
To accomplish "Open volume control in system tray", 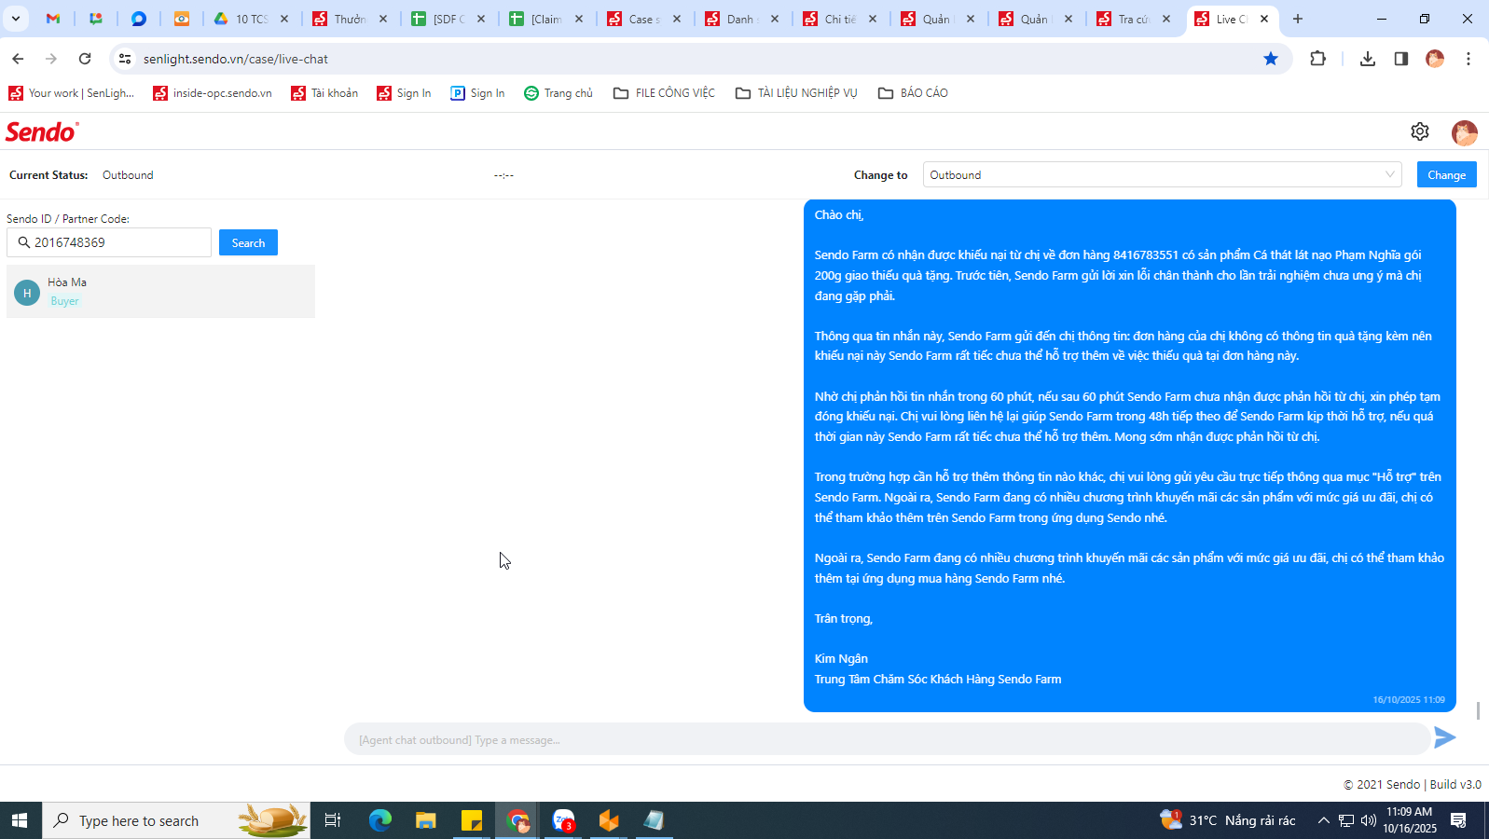I will [x=1369, y=820].
